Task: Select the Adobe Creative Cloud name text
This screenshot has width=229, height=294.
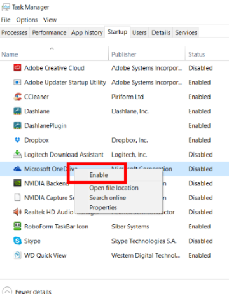Action: (x=54, y=68)
